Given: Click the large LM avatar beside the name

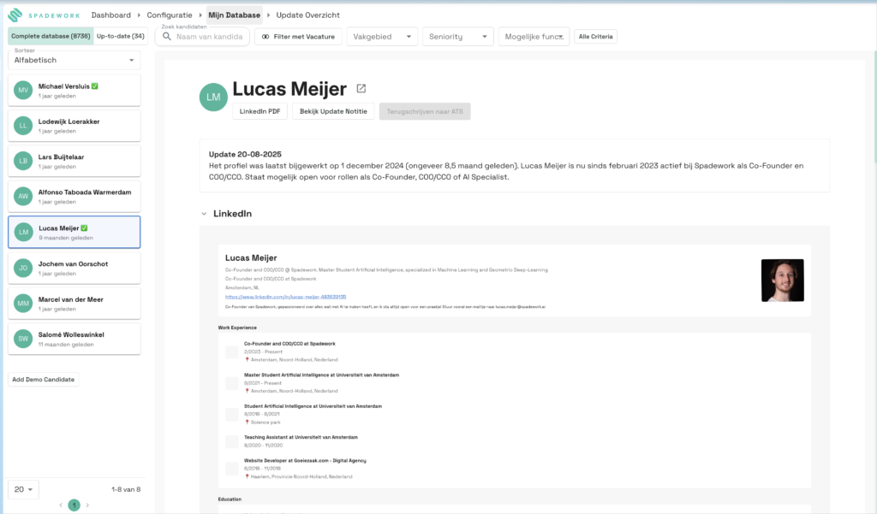Looking at the screenshot, I should tap(213, 97).
